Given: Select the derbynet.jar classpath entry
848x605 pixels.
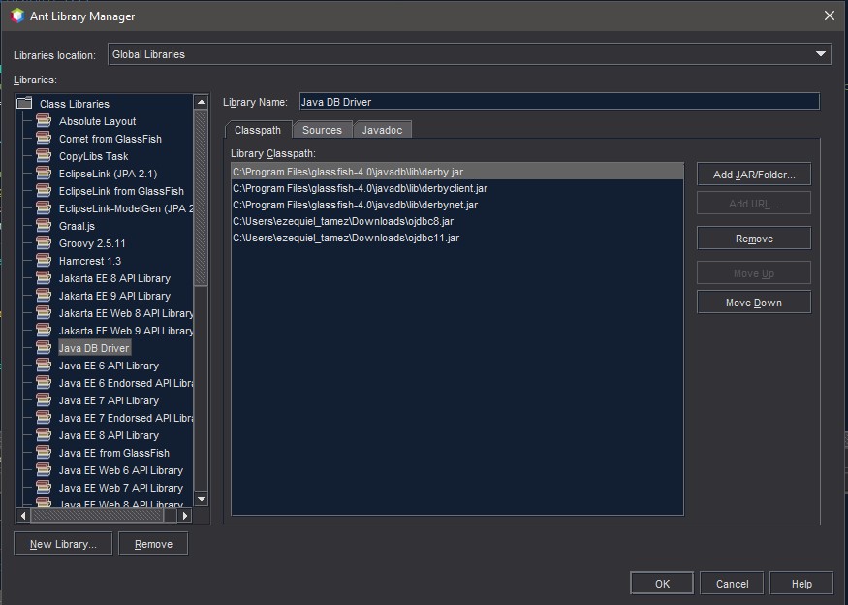Looking at the screenshot, I should pos(457,205).
